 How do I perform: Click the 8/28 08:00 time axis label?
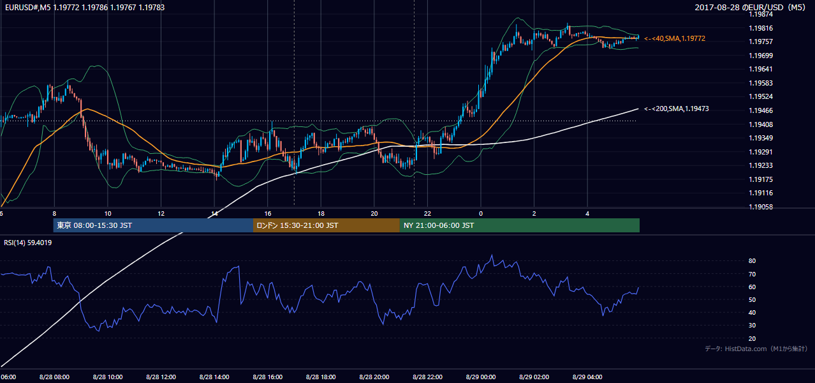click(x=54, y=377)
